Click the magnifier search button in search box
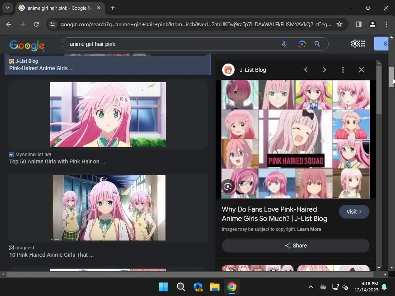The image size is (395, 296). [317, 44]
